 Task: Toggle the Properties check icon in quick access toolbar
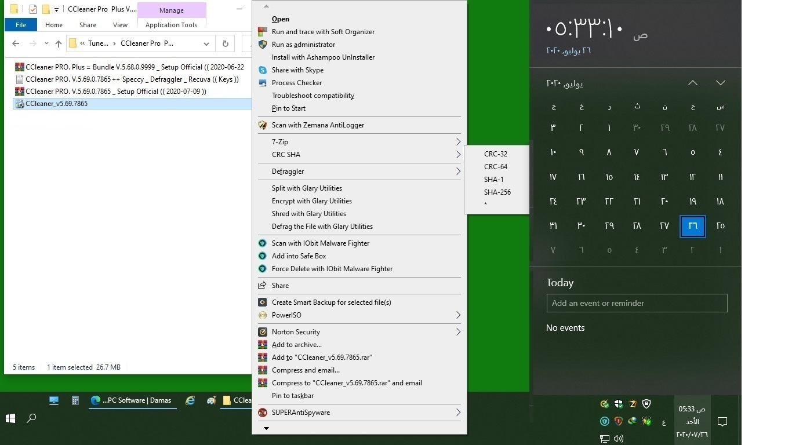click(33, 9)
